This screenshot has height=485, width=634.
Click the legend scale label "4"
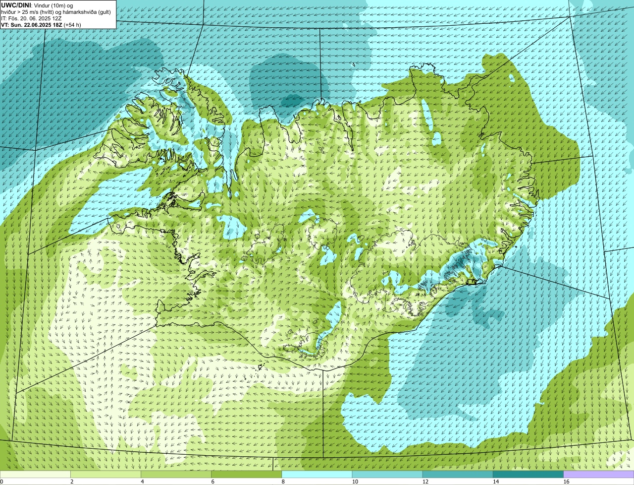pos(142,482)
